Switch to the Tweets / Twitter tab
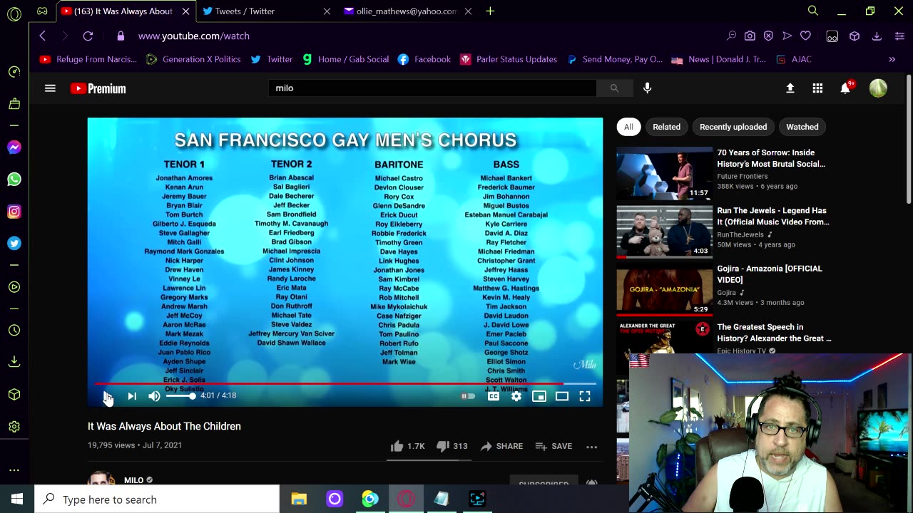Screen dimensions: 913x513 pyautogui.click(x=258, y=11)
